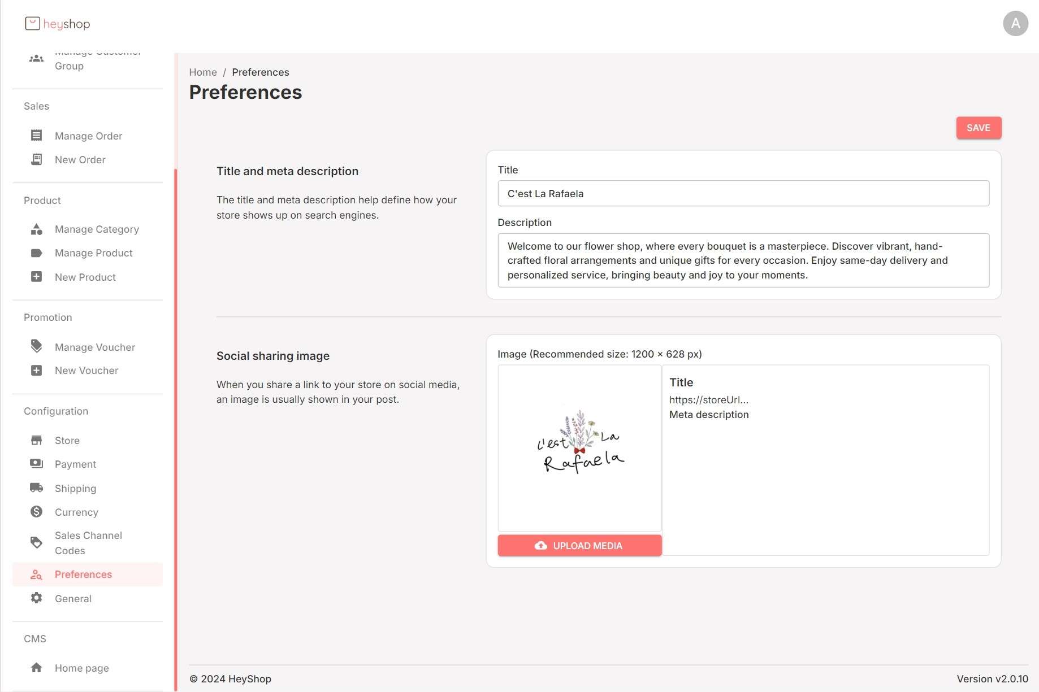Save the preferences
The width and height of the screenshot is (1039, 692).
[978, 128]
